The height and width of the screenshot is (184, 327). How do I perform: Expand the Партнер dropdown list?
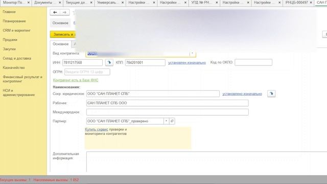[x=166, y=121]
